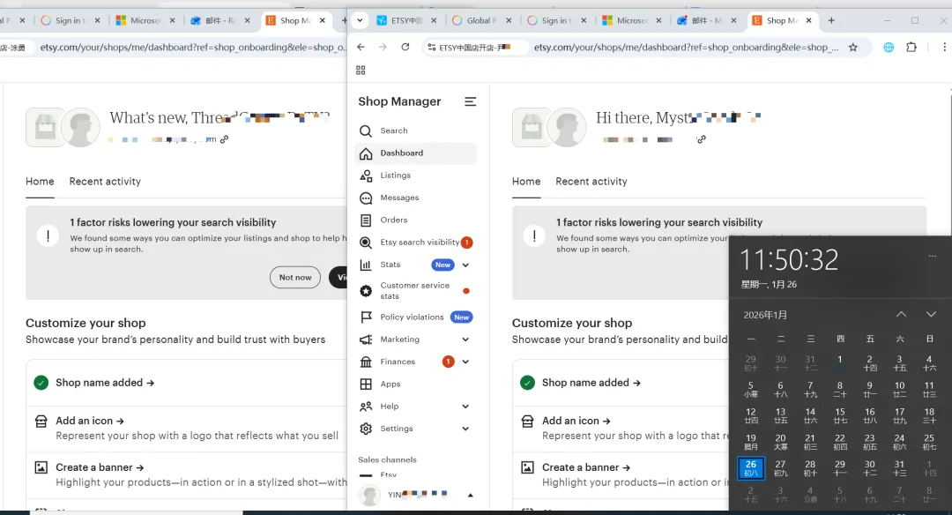
Task: Click the Finances bank icon
Action: 366,362
